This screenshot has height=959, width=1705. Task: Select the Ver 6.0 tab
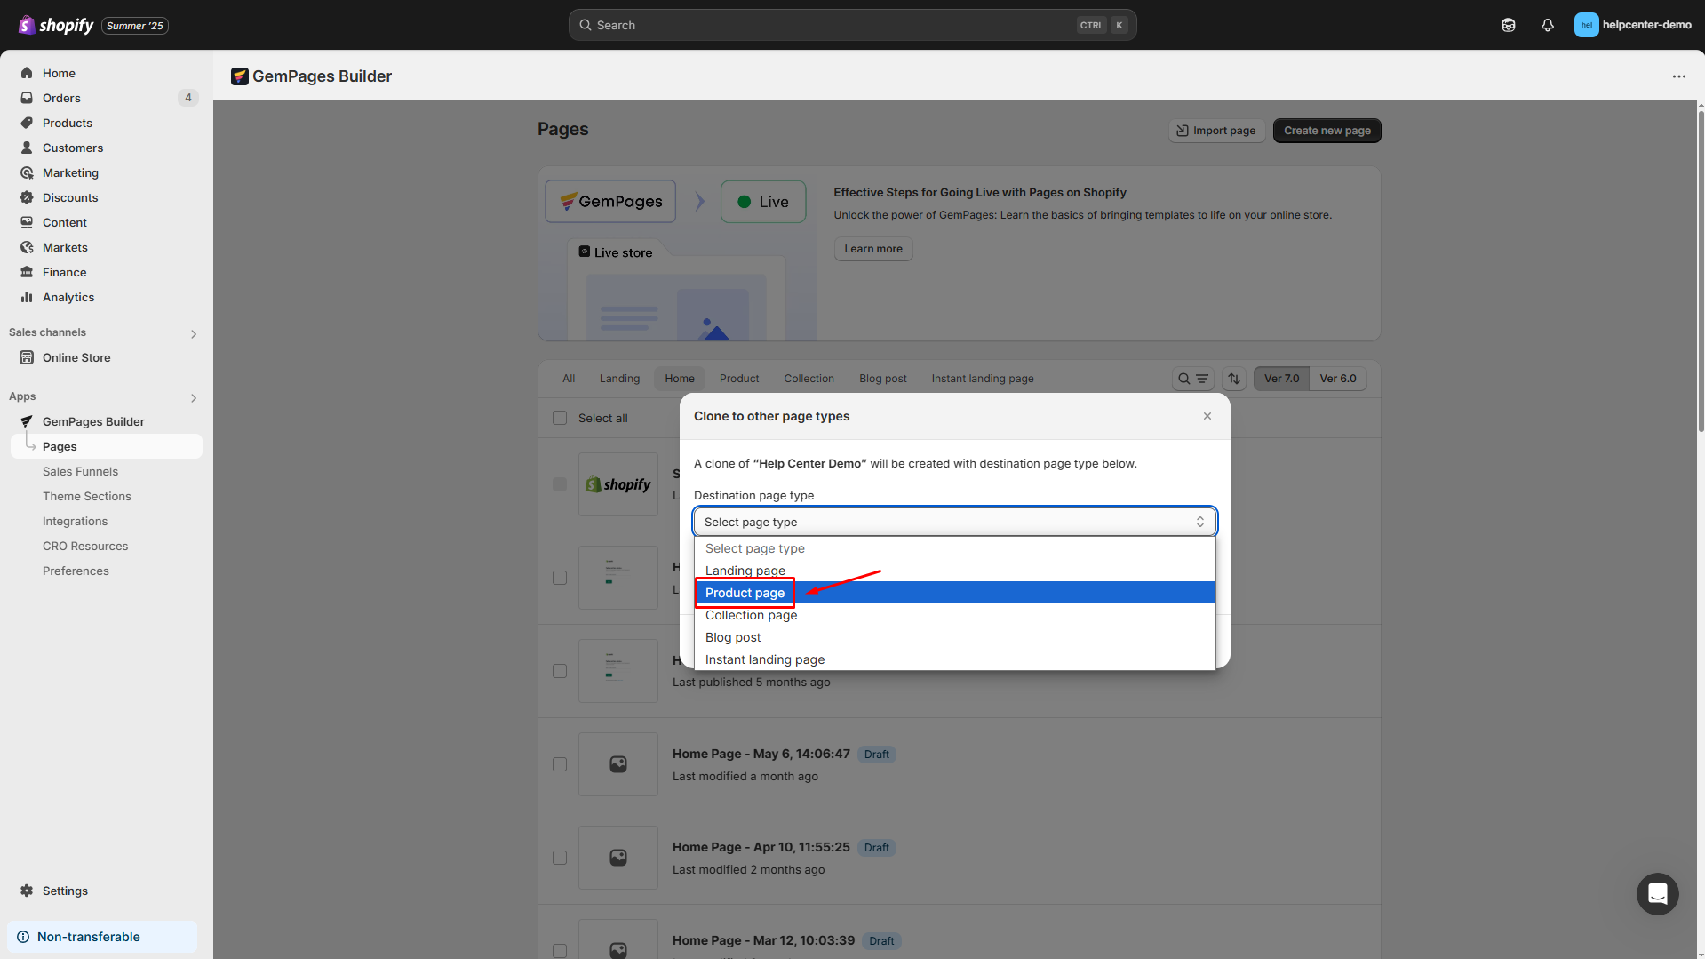pyautogui.click(x=1338, y=378)
